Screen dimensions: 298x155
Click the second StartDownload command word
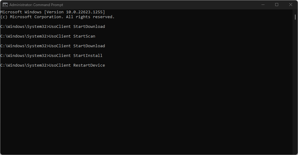(89, 46)
